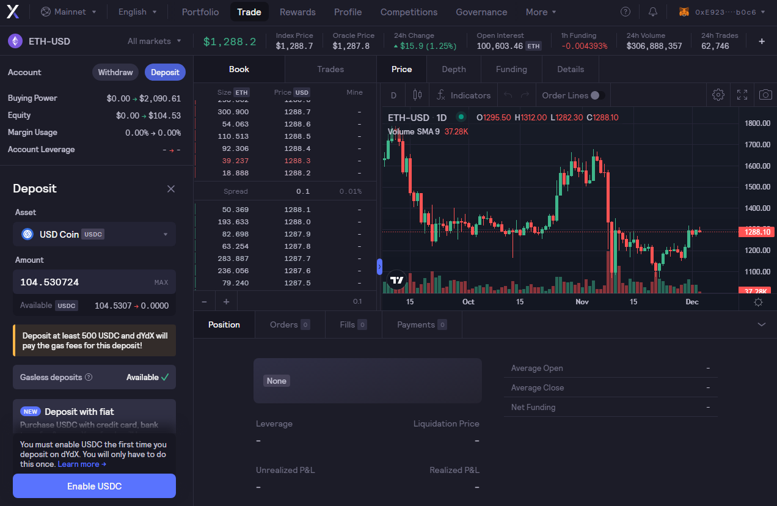Take chart snapshot with camera icon
The image size is (777, 506).
[765, 95]
